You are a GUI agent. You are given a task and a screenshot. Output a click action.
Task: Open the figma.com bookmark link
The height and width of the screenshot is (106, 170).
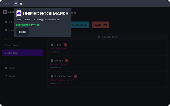pyautogui.click(x=58, y=49)
